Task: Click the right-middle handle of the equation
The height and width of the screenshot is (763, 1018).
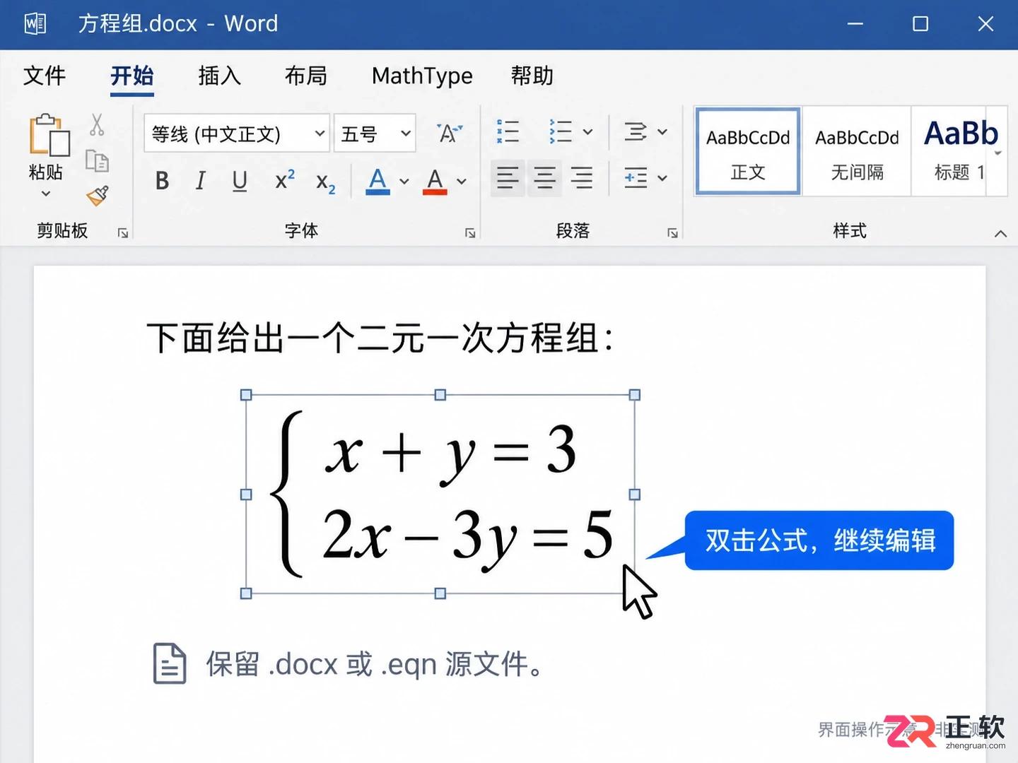Action: coord(635,495)
